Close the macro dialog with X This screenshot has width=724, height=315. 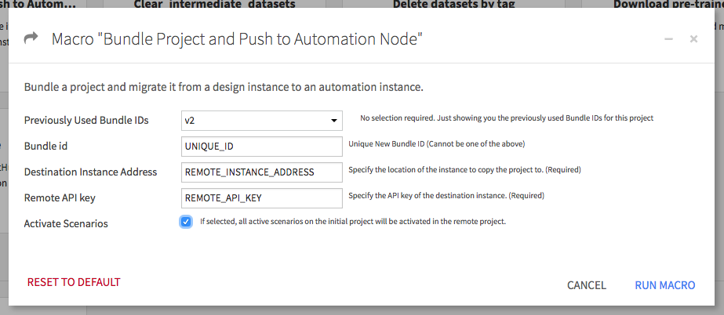[x=693, y=38]
